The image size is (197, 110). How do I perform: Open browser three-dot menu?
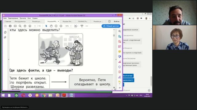(150, 18)
